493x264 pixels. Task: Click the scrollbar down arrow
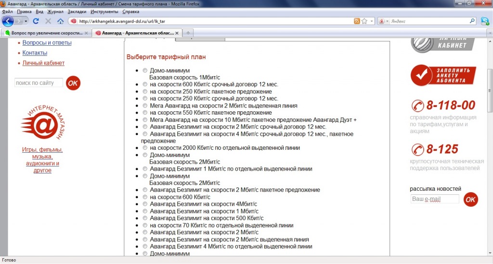point(490,253)
